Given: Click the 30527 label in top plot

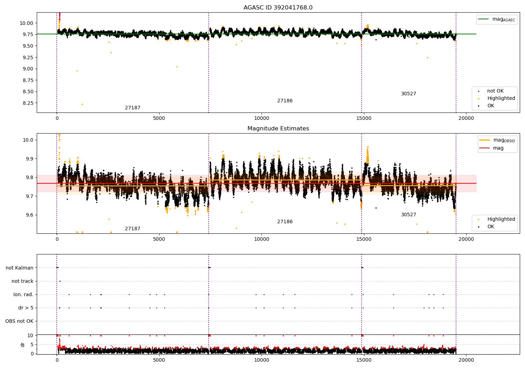Looking at the screenshot, I should (408, 94).
